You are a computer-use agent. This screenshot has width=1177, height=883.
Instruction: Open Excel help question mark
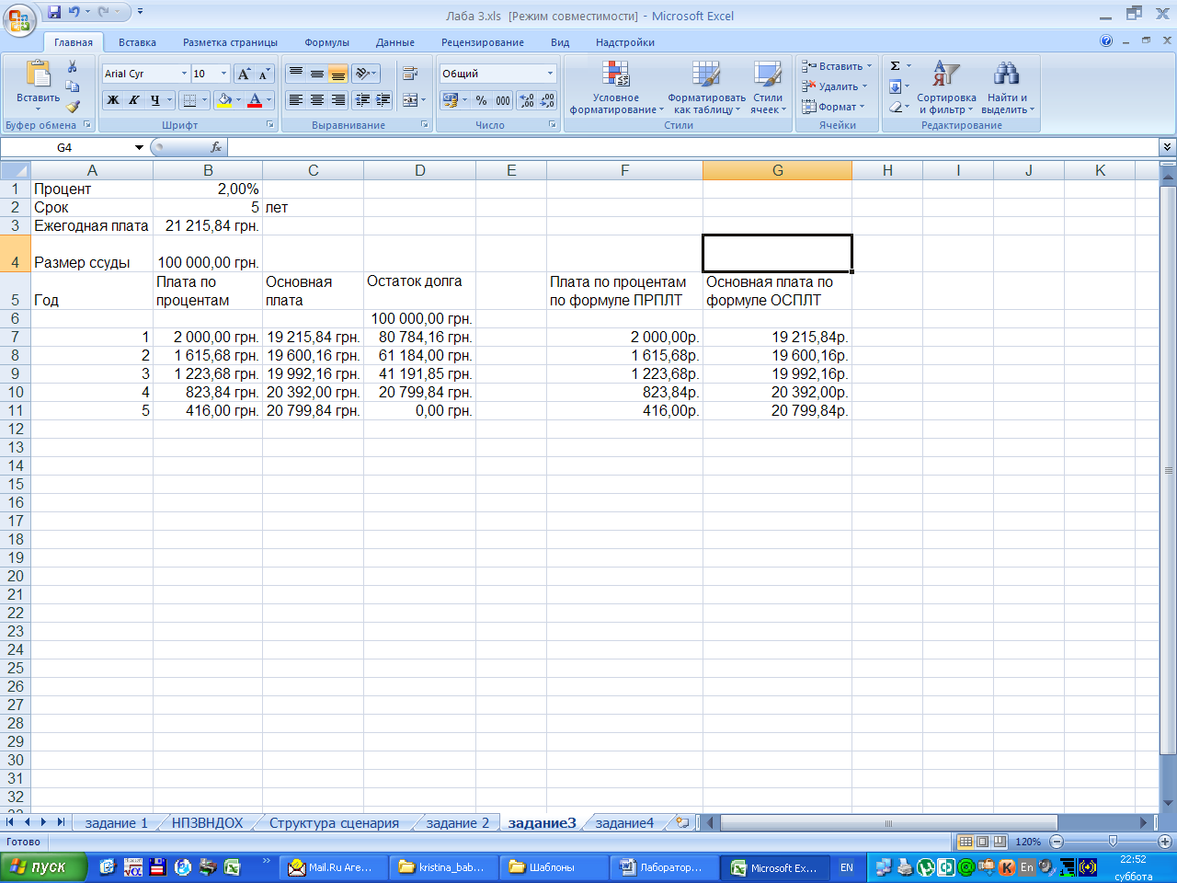click(1106, 41)
